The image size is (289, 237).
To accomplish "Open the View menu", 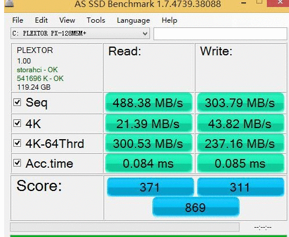I will [x=67, y=20].
